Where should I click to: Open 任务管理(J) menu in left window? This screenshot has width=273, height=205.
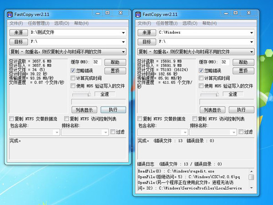[x=39, y=23]
